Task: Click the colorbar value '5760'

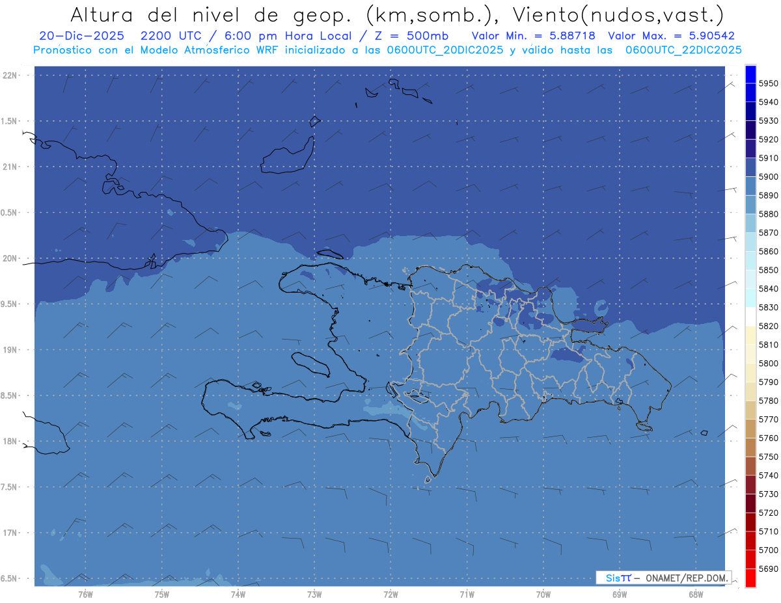Action: point(768,438)
